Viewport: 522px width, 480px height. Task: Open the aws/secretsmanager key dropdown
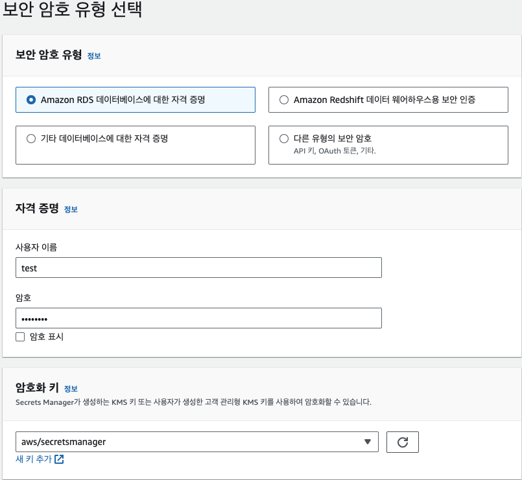tap(196, 442)
